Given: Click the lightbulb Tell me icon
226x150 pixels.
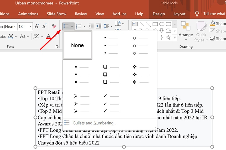Looking at the screenshot, I should click(x=197, y=14).
